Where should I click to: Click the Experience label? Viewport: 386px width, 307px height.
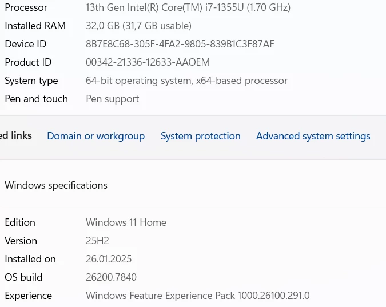(x=29, y=296)
